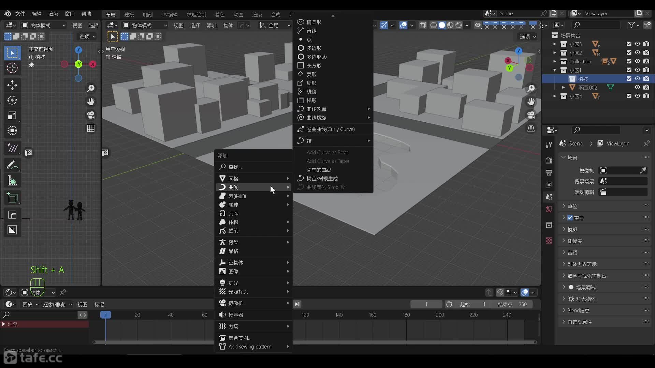Open the 文件 menu
This screenshot has height=368, width=655.
20,14
